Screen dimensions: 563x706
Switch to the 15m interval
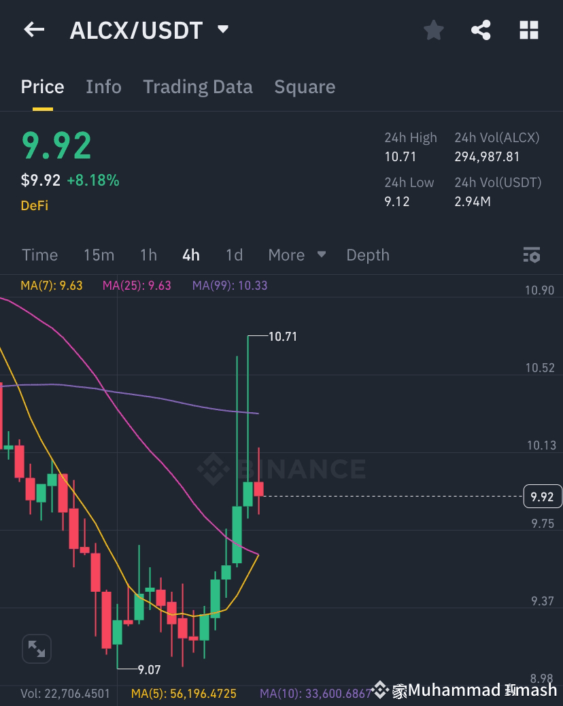[x=99, y=255]
